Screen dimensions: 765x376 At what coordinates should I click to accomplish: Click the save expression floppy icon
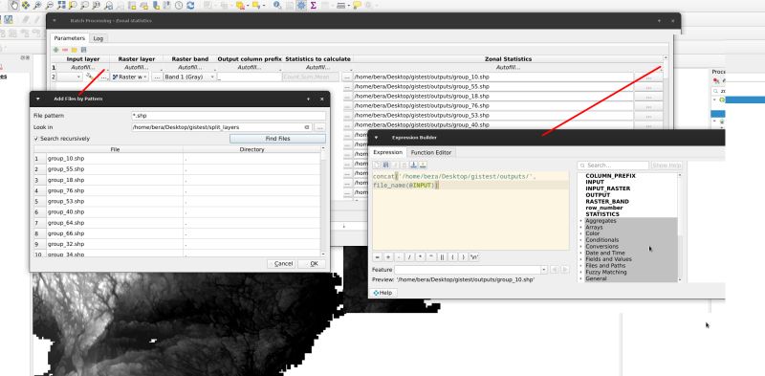point(386,166)
